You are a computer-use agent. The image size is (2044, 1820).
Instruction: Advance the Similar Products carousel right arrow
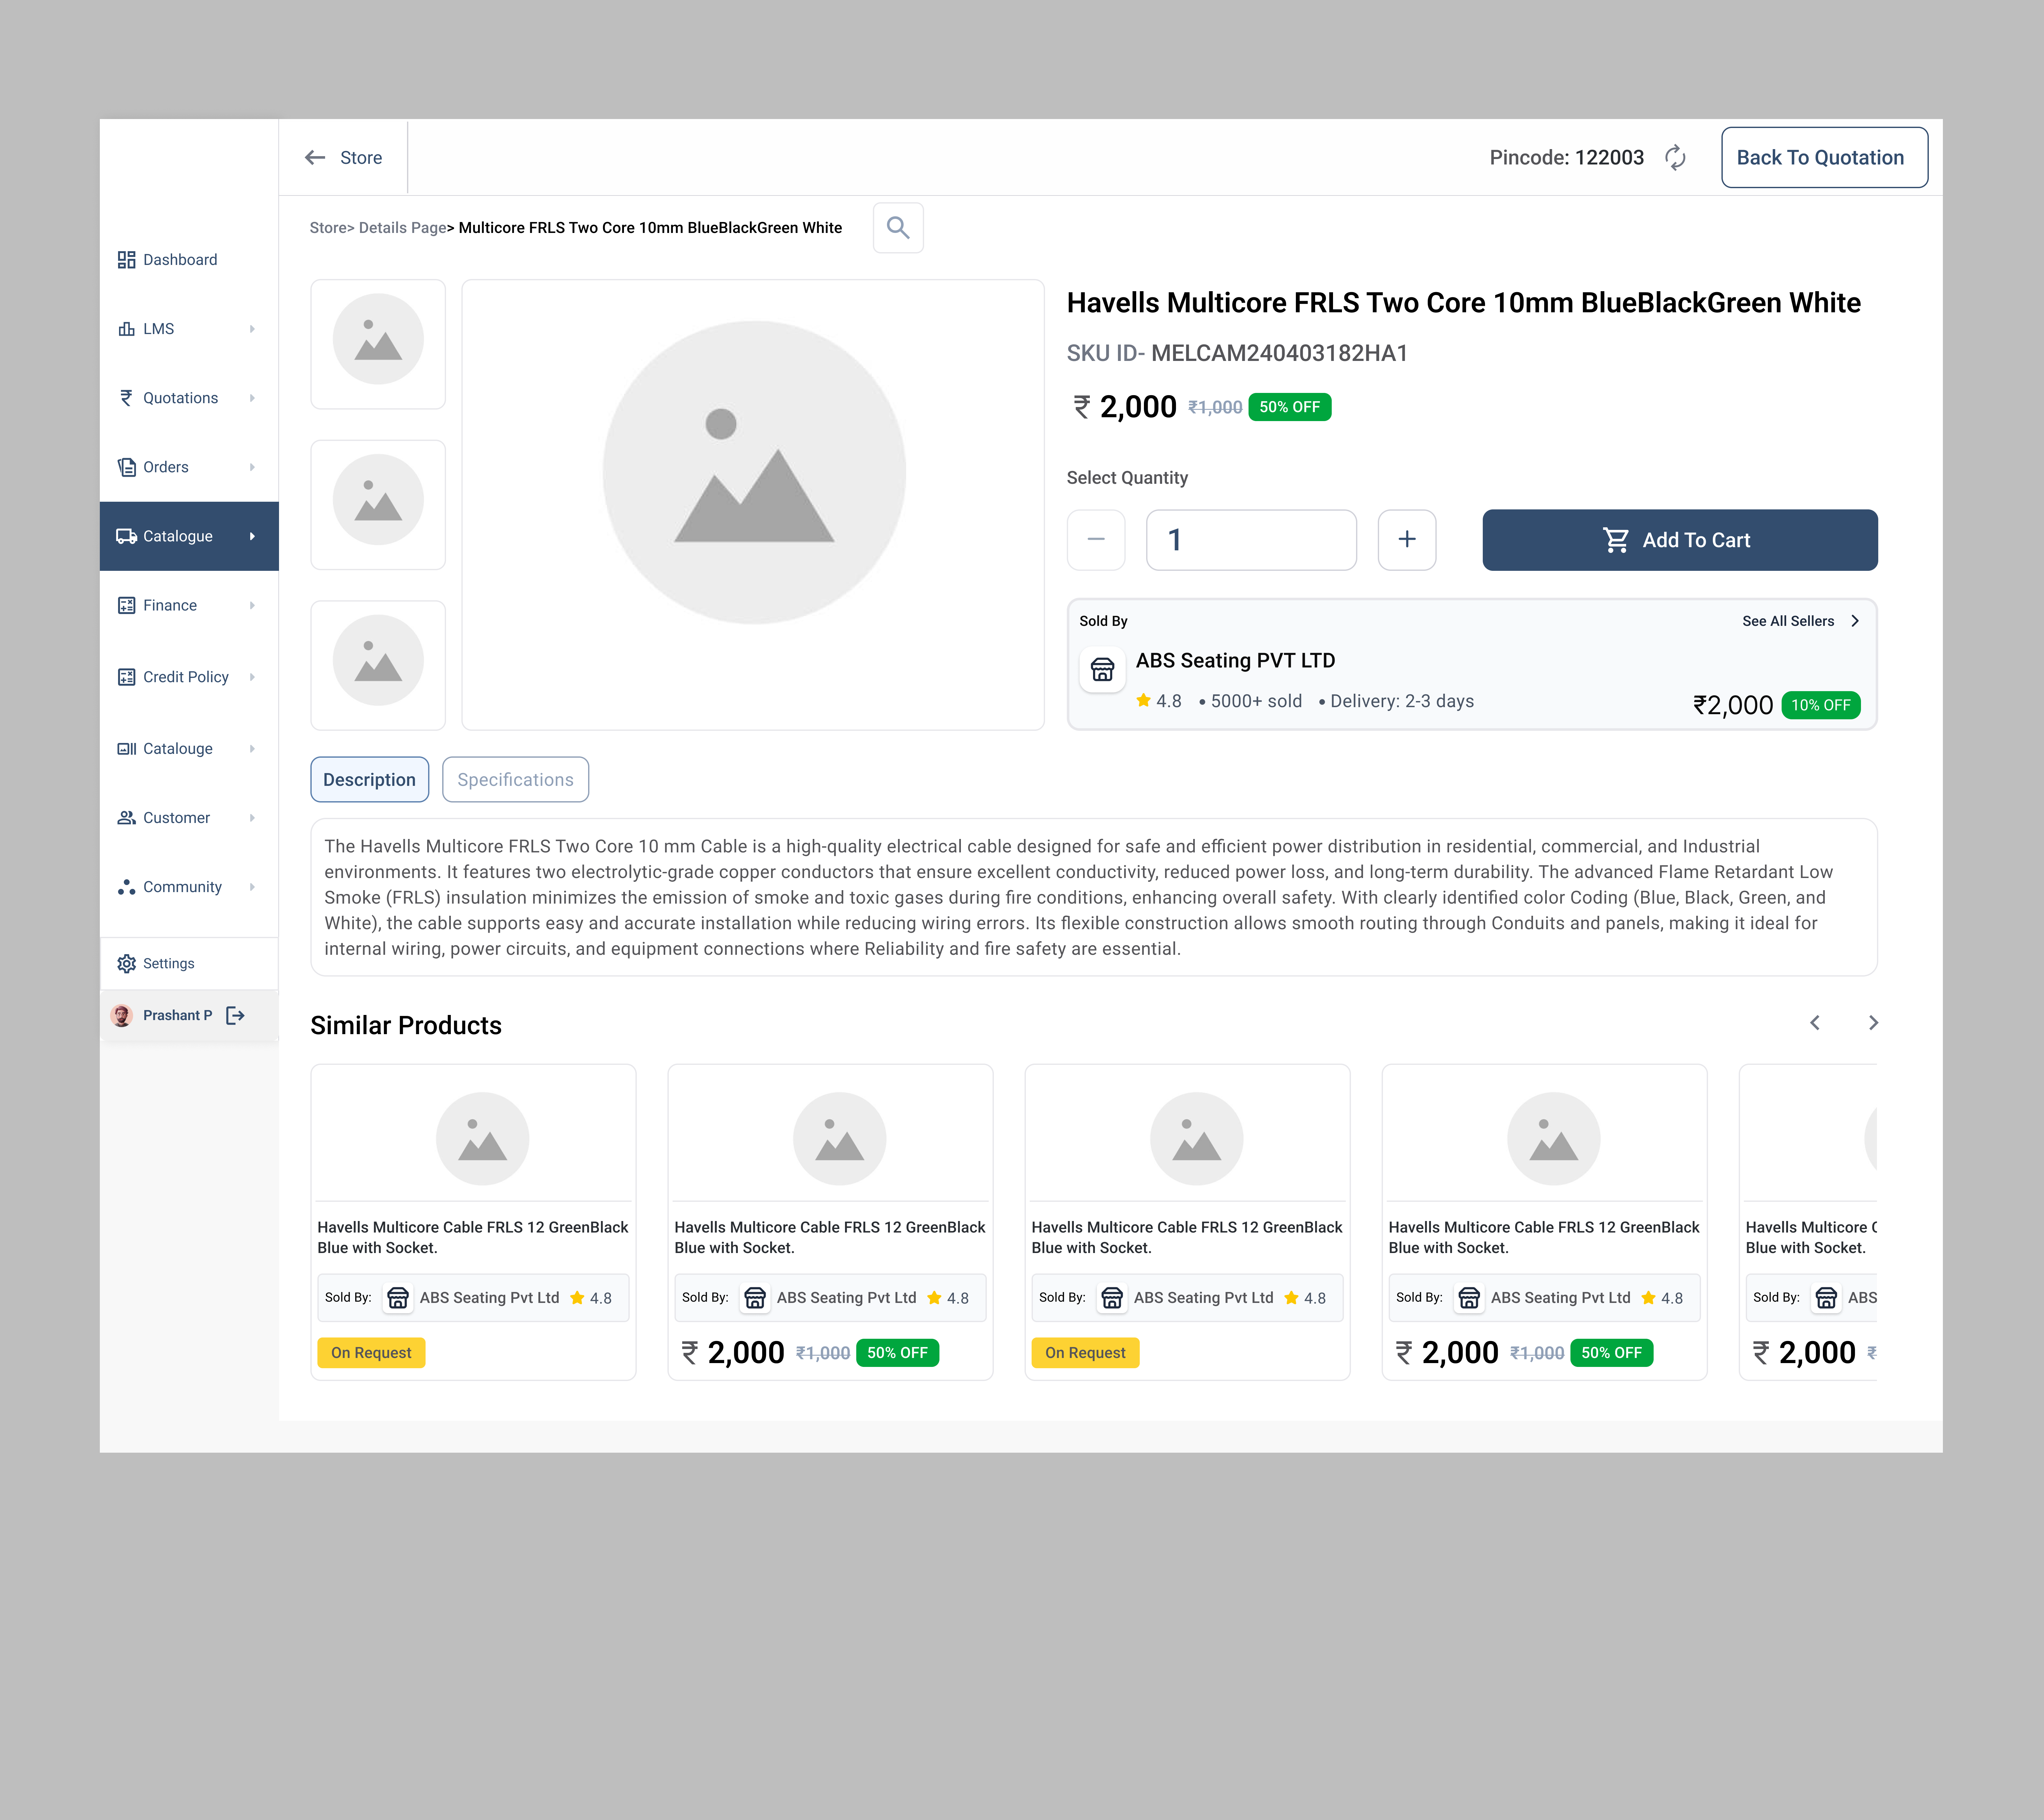coord(1873,1022)
